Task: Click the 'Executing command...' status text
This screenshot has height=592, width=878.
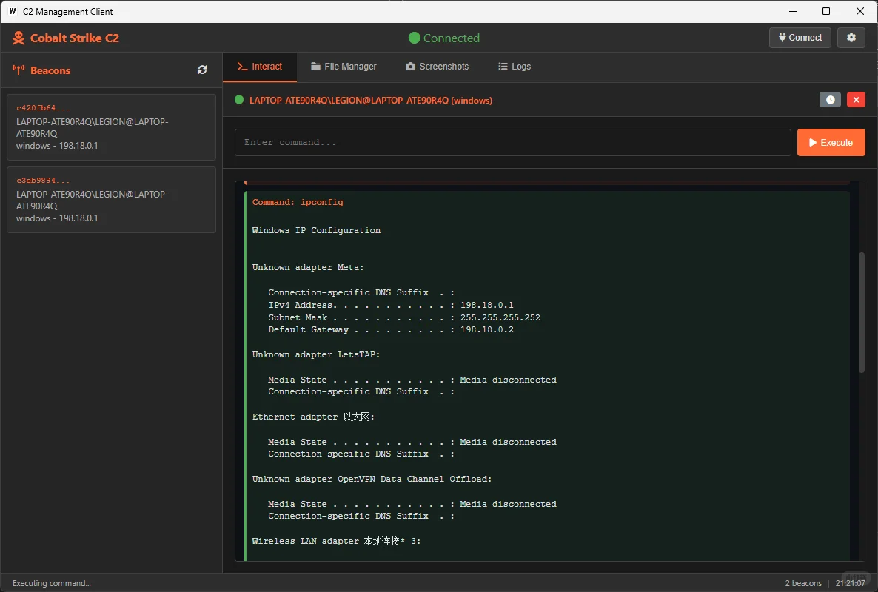Action: tap(52, 583)
